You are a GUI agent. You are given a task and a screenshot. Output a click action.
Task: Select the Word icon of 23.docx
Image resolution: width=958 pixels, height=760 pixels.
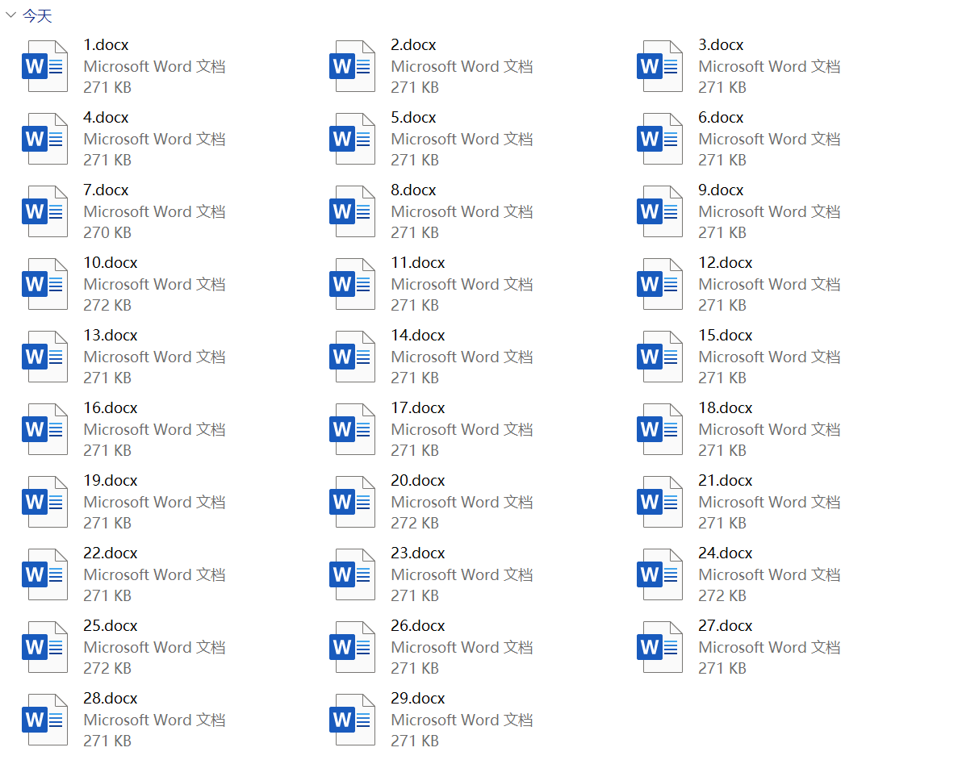tap(352, 575)
